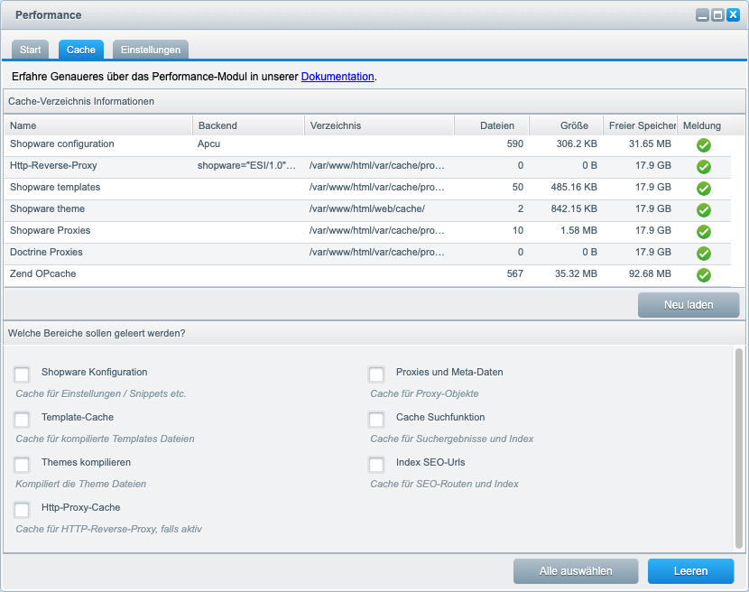
Task: Click the 31.65 MB free space value
Action: pyautogui.click(x=650, y=143)
